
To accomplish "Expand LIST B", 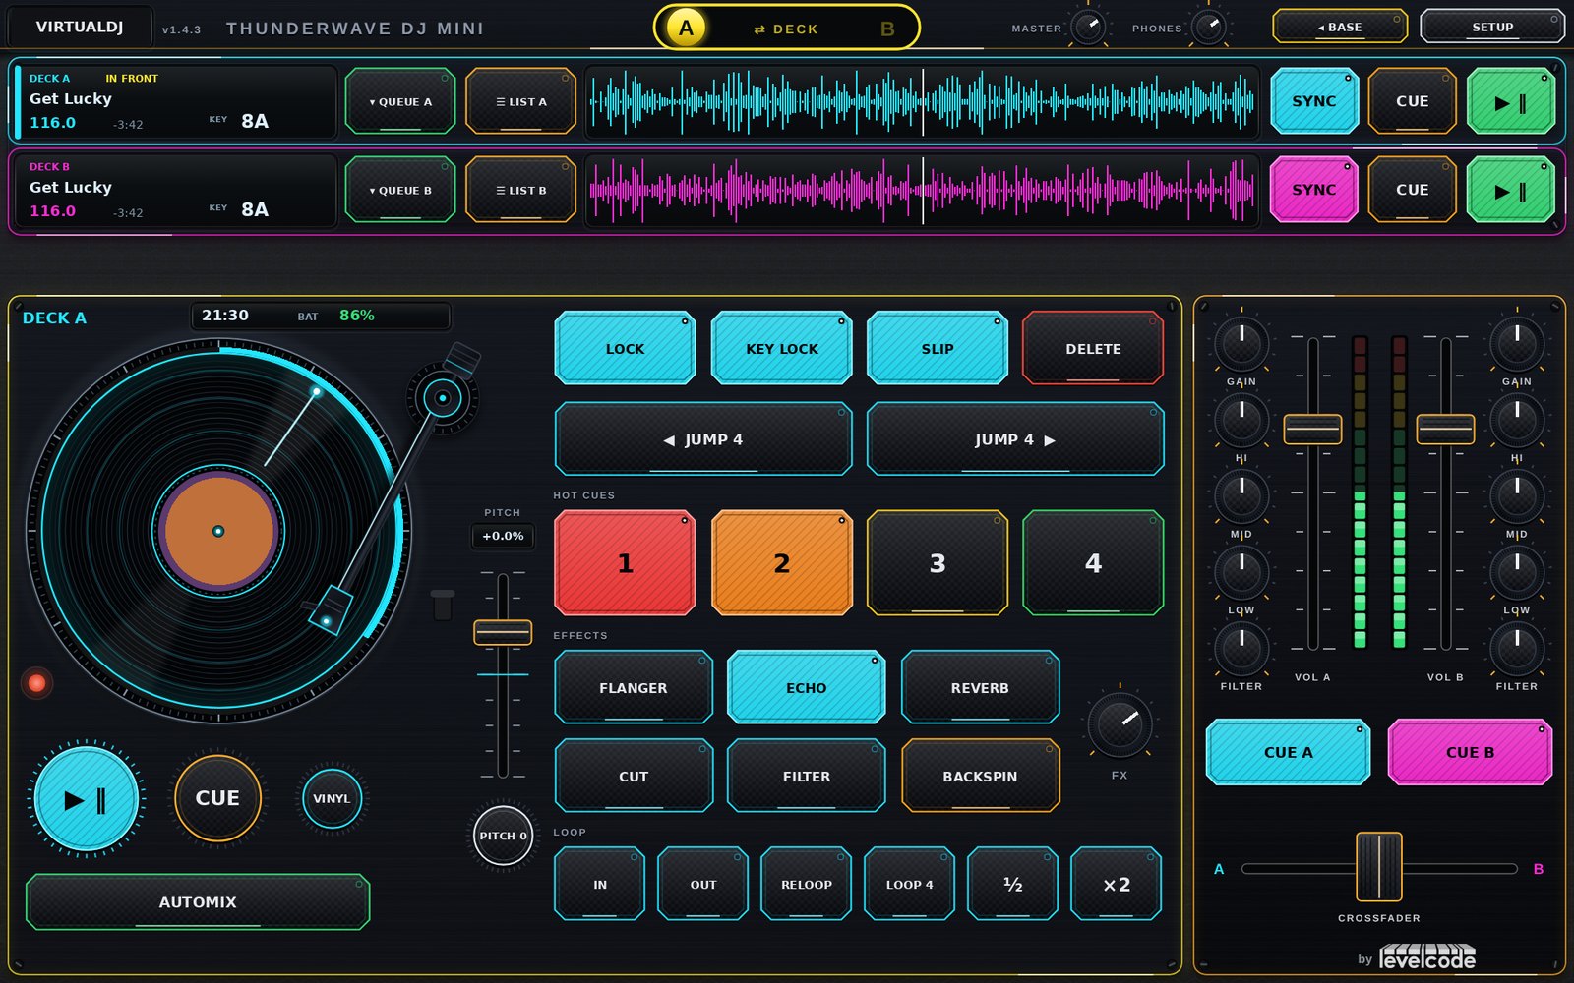I will tap(520, 190).
